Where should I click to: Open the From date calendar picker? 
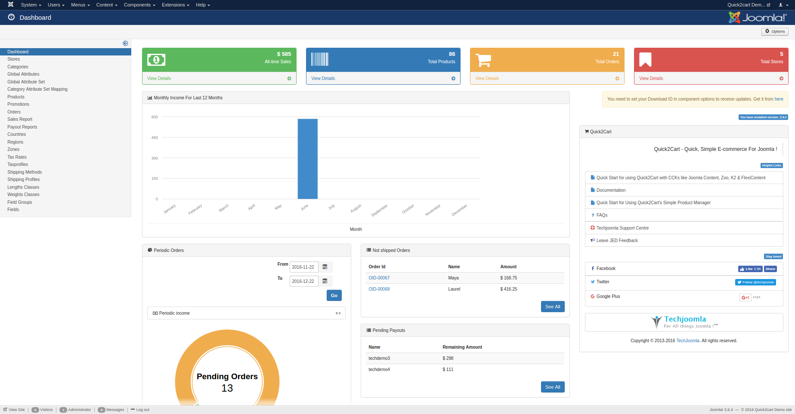pos(325,267)
